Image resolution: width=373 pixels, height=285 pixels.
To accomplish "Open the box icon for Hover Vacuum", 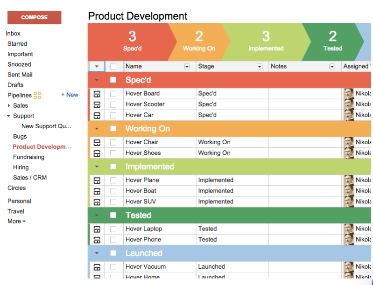I will click(97, 267).
